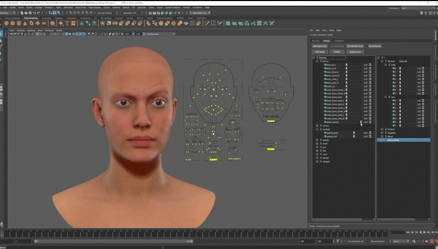Toggle checkbox next to brow_in_L
The image size is (438, 249).
coord(325,65)
